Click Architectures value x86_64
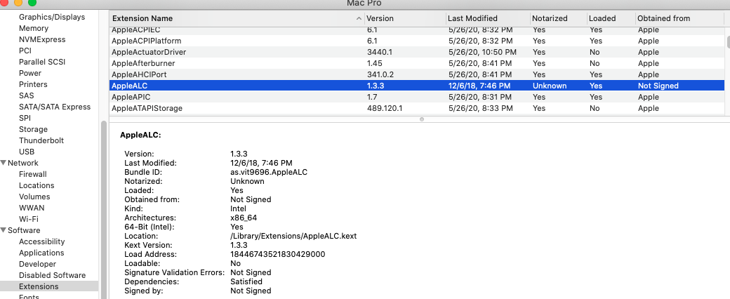730x299 pixels. [x=244, y=218]
